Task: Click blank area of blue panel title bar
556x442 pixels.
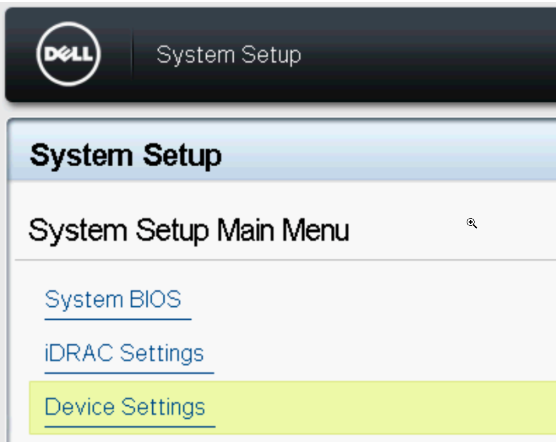Action: pos(390,152)
